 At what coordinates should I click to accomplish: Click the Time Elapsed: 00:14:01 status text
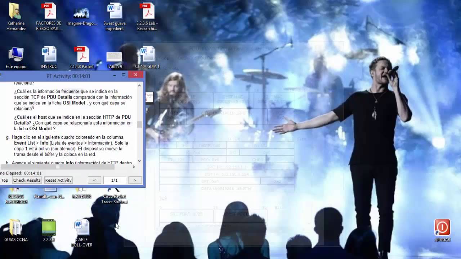pyautogui.click(x=21, y=173)
